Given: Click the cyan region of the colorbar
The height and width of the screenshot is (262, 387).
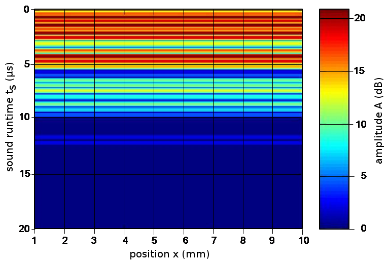Looking at the screenshot, I should click(334, 147).
